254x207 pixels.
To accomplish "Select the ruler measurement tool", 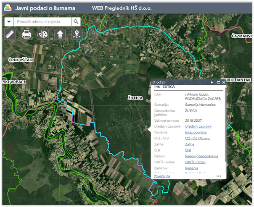I will pyautogui.click(x=10, y=34).
